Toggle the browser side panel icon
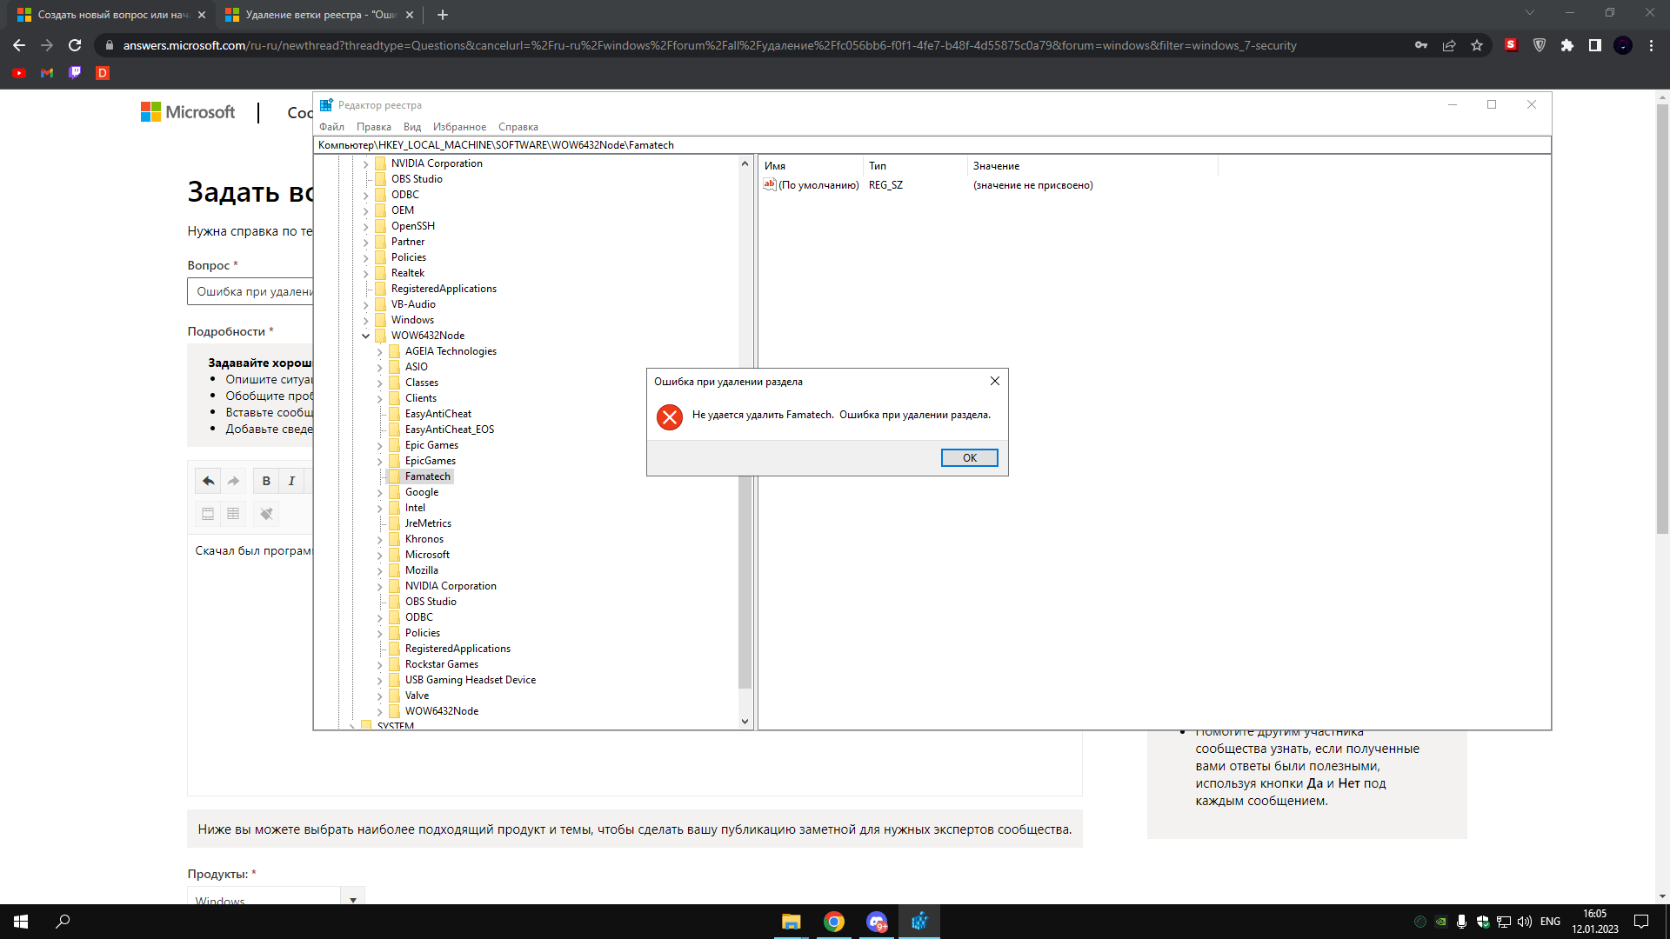The width and height of the screenshot is (1670, 939). click(x=1595, y=45)
